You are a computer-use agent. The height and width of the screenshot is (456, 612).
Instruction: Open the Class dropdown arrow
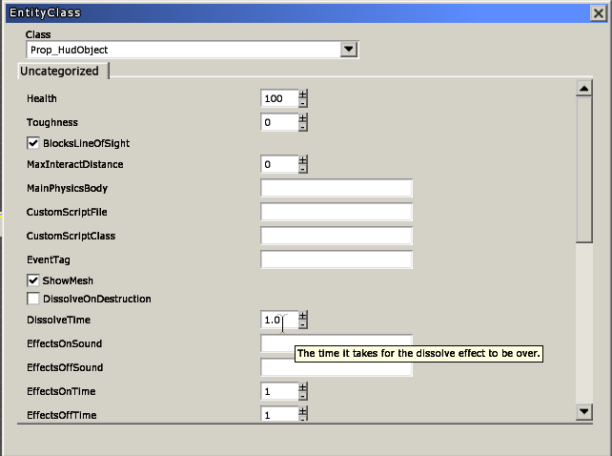coord(348,50)
